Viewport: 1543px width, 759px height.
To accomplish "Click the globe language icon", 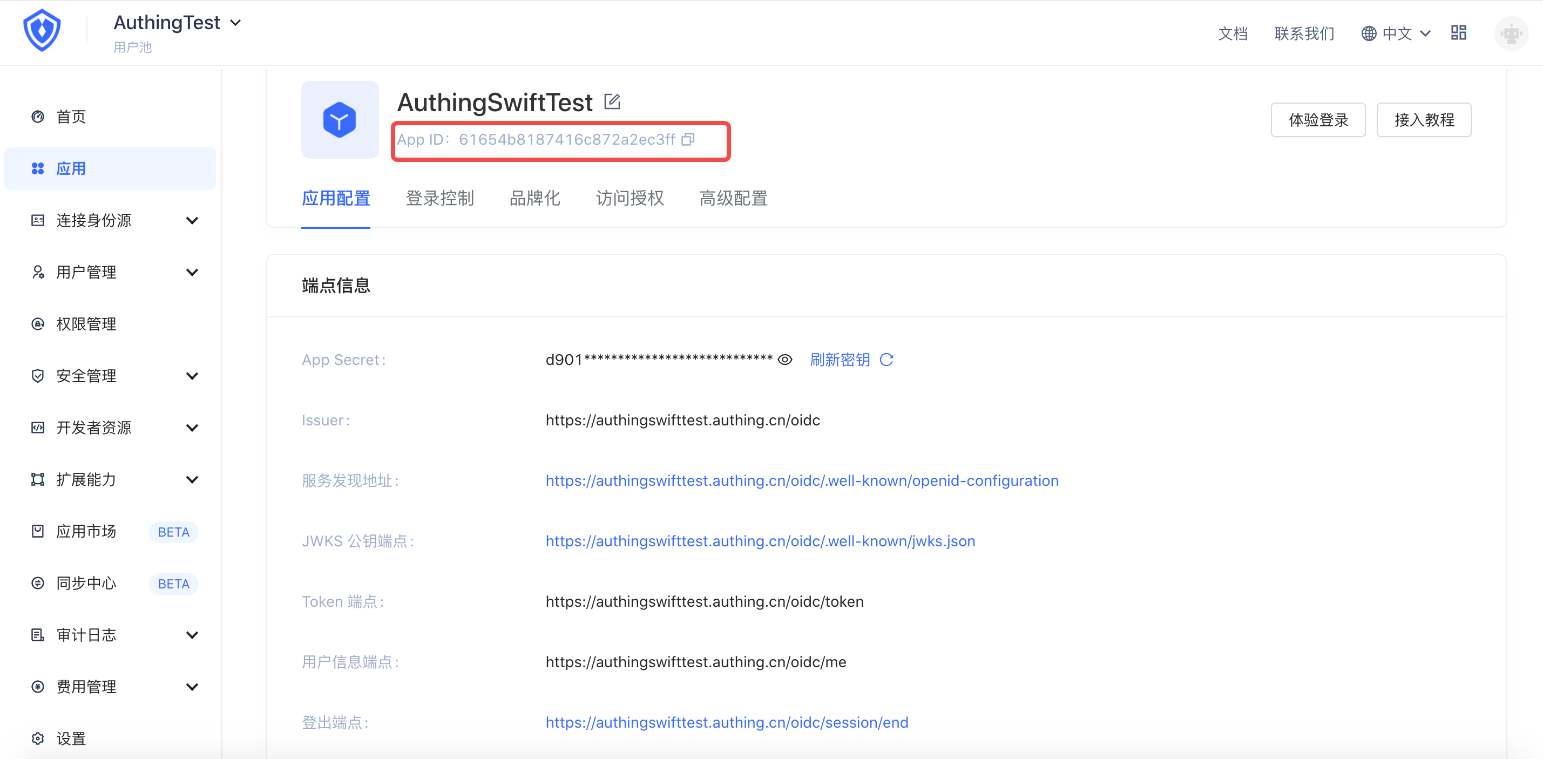I will [x=1369, y=33].
